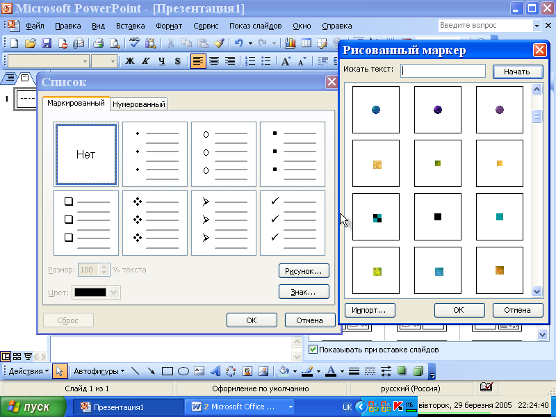
Task: Select the Oval drawing tool
Action: pos(183,371)
